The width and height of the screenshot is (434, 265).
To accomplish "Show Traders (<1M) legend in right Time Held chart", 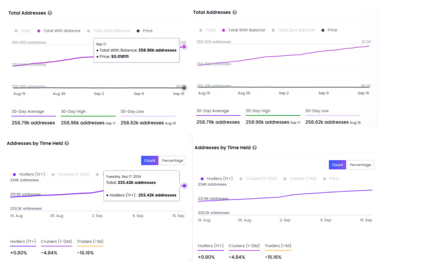I will (300, 179).
